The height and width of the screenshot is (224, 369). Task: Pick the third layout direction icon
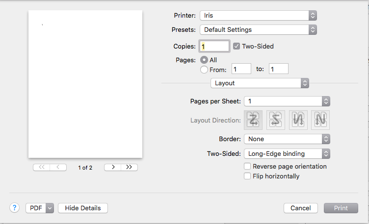tap(298, 120)
